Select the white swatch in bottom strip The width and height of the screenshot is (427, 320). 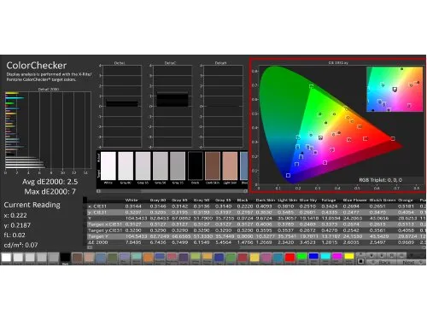(6, 257)
